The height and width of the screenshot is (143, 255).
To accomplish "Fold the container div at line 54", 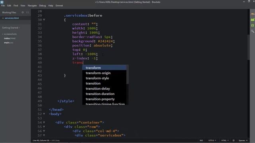I will [x=44, y=122].
